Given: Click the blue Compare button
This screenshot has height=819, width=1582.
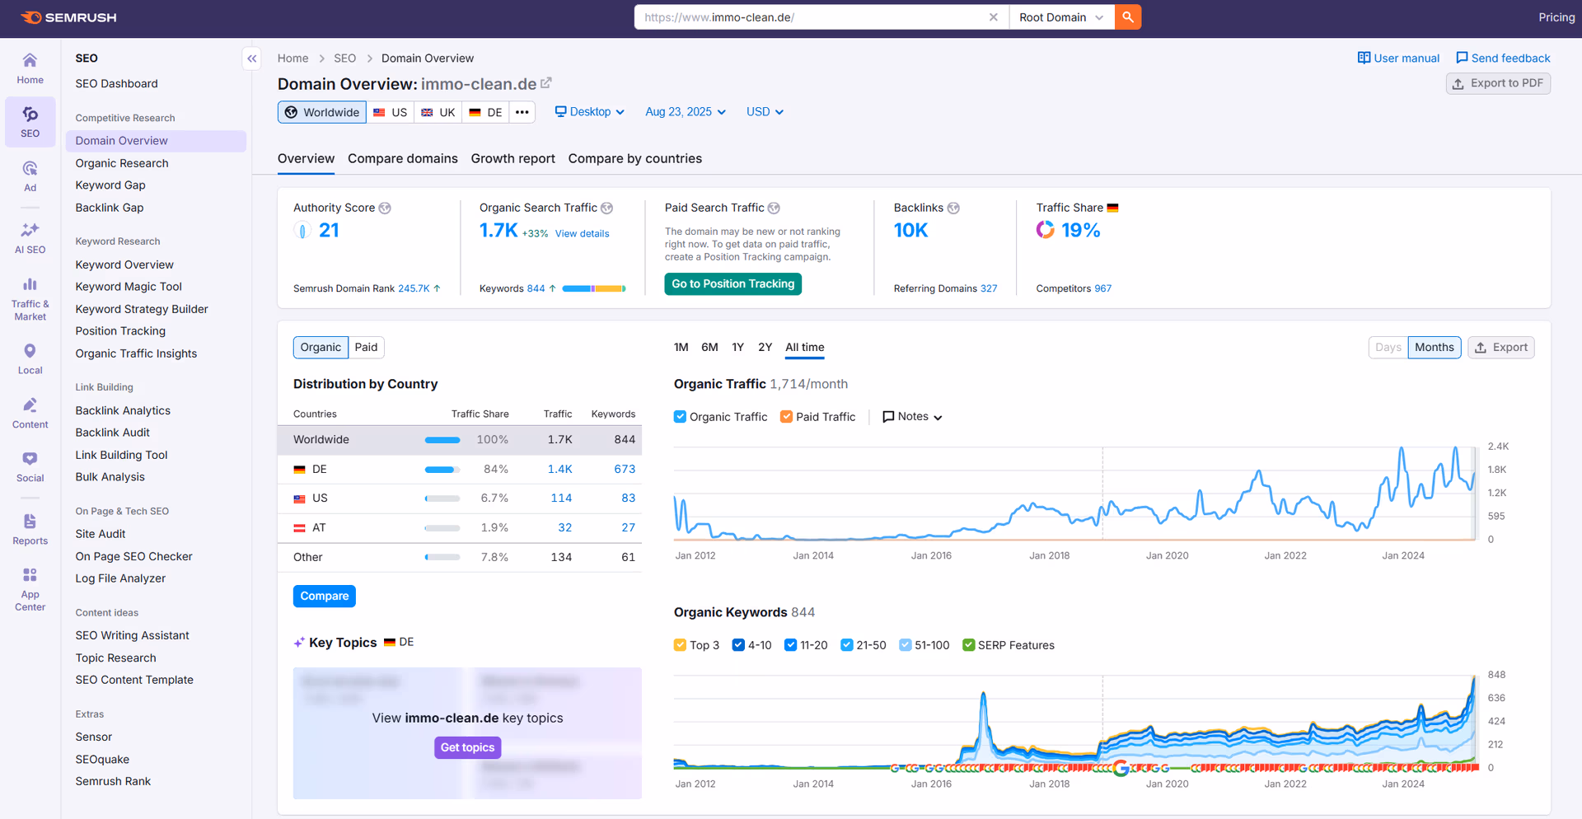Looking at the screenshot, I should click(x=325, y=597).
